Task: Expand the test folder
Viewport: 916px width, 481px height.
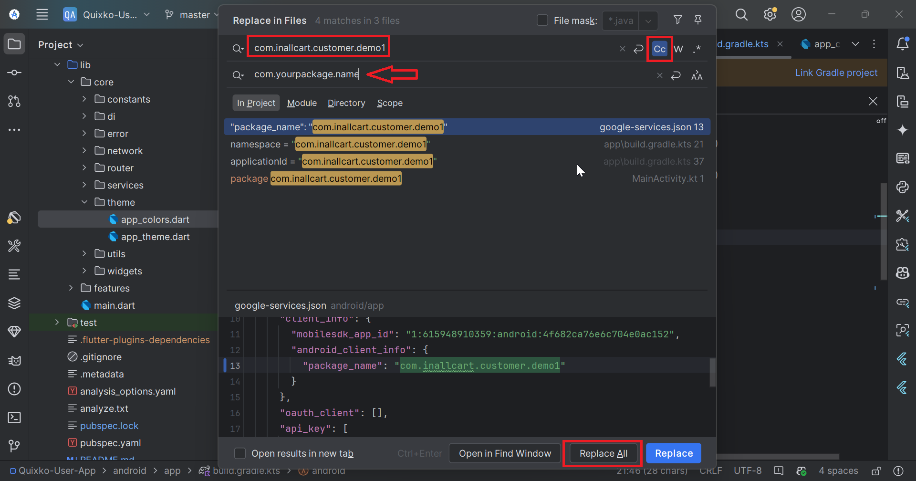Action: click(x=57, y=322)
